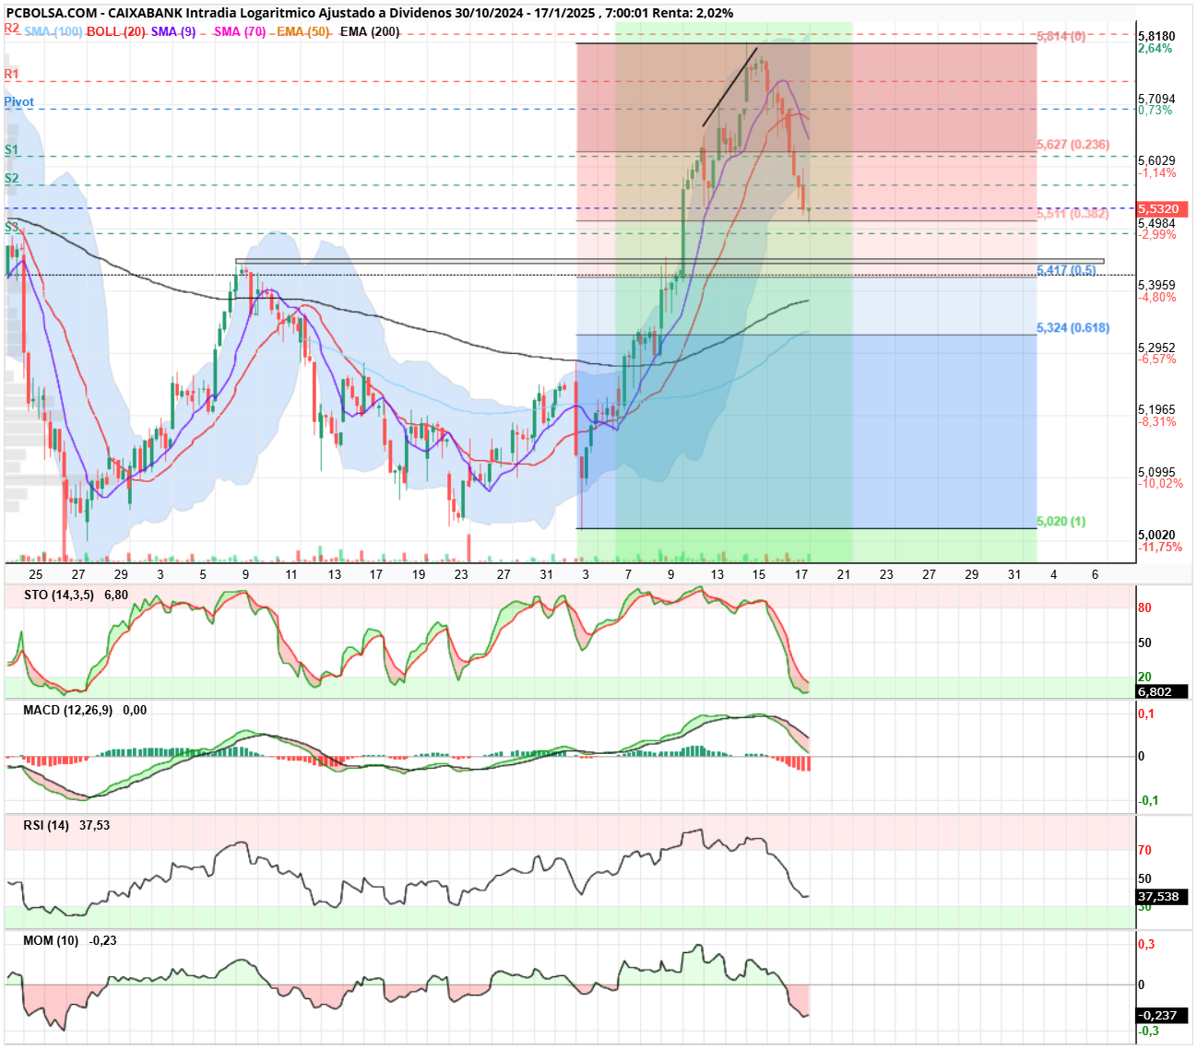1197x1049 pixels.
Task: Click price axis value 5,8180
Action: (1156, 36)
